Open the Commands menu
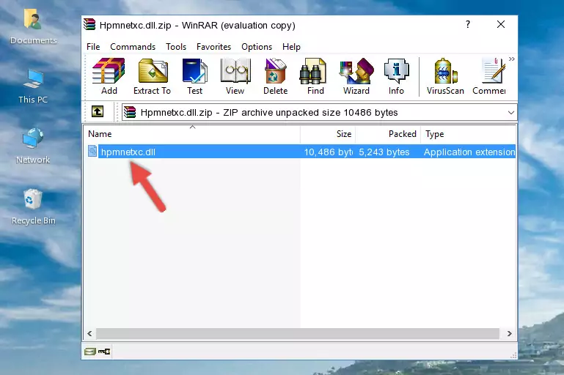The image size is (564, 375). pyautogui.click(x=133, y=47)
